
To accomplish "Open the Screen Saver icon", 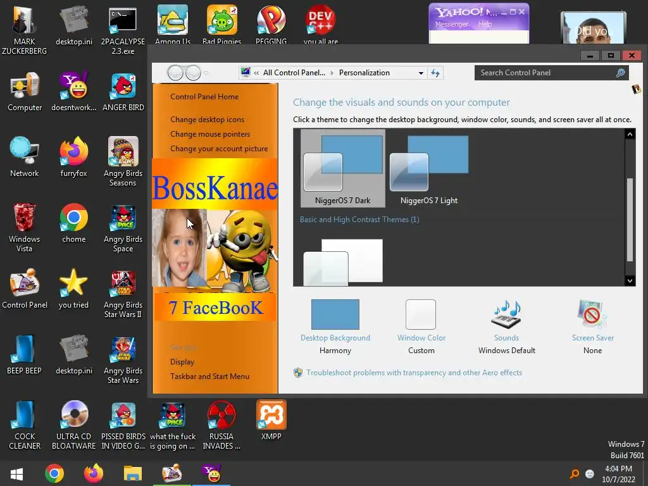I will pyautogui.click(x=592, y=315).
